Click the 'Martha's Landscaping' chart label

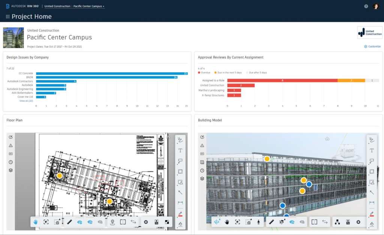(x=211, y=90)
